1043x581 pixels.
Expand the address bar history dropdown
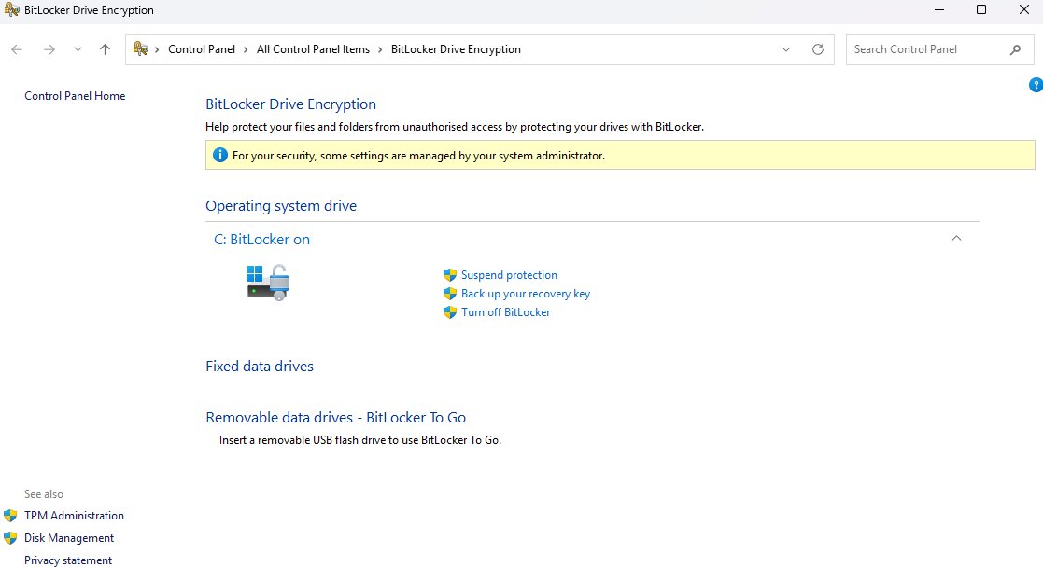[x=786, y=49]
